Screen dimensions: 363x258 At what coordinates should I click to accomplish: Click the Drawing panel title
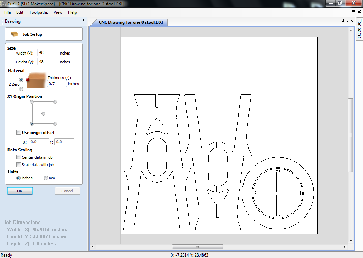click(13, 21)
